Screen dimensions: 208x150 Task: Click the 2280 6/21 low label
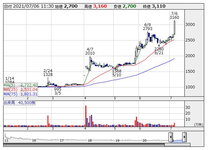[159, 51]
